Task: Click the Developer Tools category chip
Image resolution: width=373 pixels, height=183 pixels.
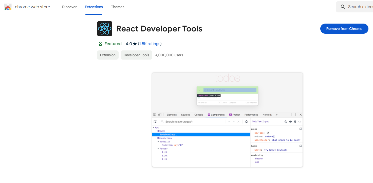Action: click(136, 55)
